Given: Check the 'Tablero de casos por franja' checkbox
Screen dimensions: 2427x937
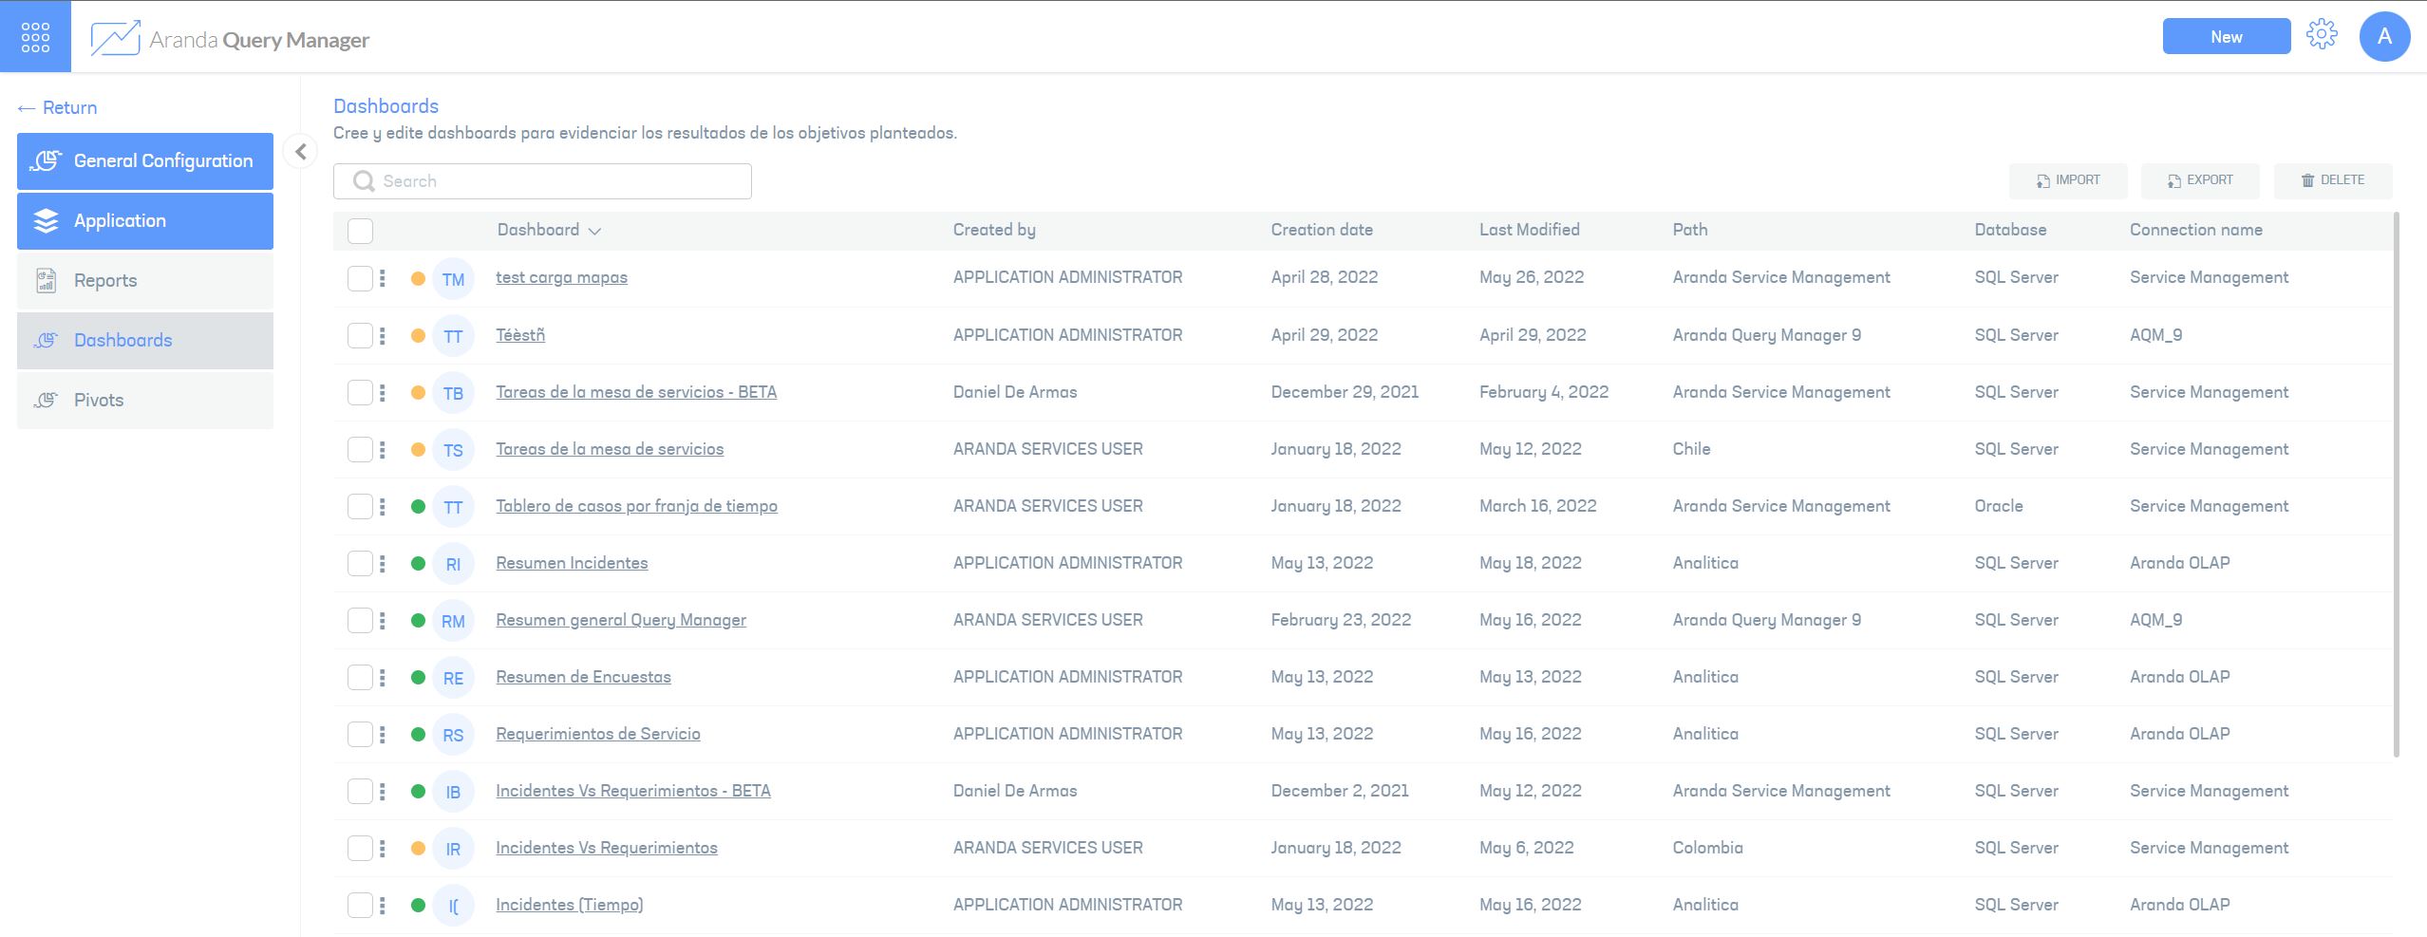Looking at the screenshot, I should tap(360, 506).
